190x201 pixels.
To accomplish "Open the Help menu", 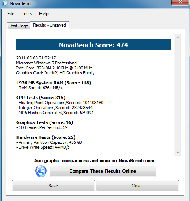I will pos(44,14).
